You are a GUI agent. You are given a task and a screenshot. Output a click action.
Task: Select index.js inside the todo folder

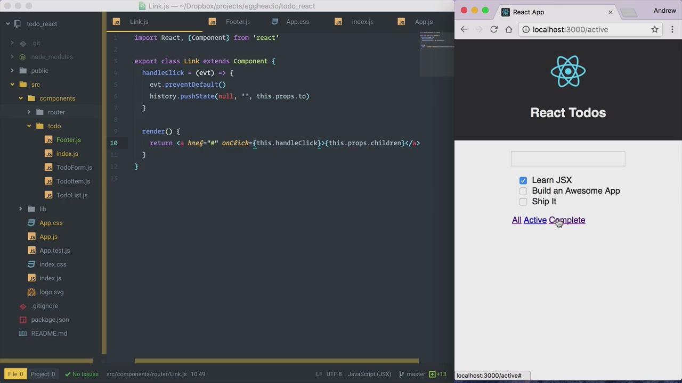[x=67, y=154]
